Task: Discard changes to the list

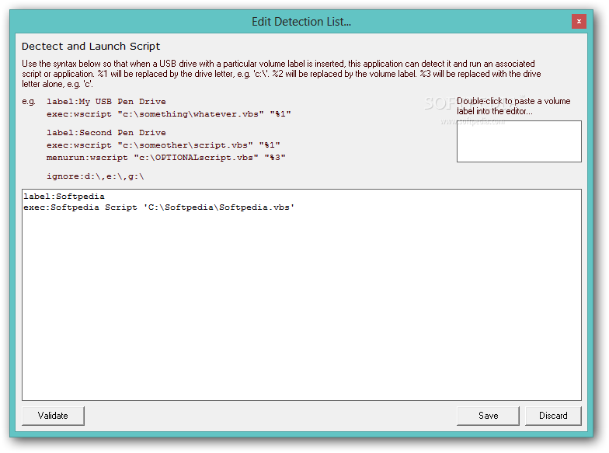Action: coord(553,416)
